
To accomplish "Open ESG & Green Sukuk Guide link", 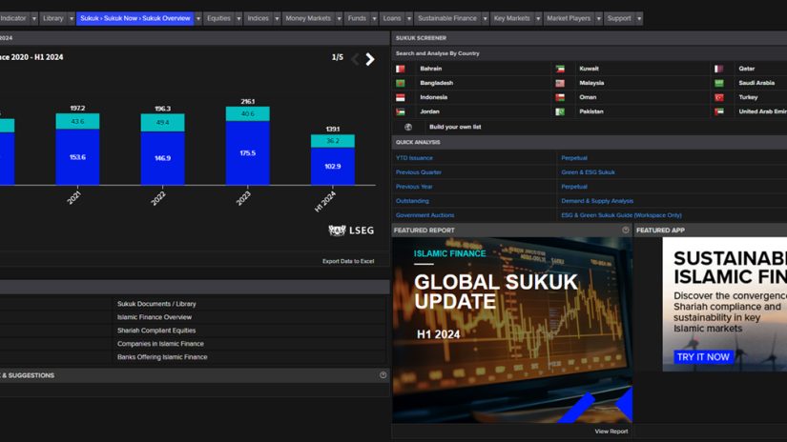I will [x=621, y=215].
